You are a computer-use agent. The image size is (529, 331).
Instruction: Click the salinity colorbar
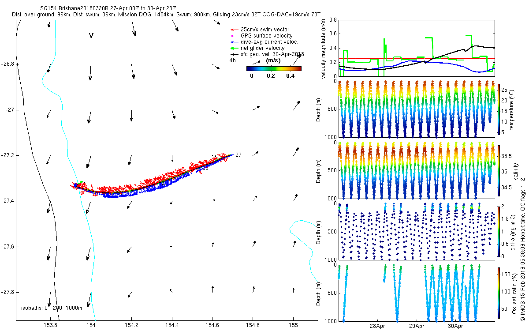(499, 171)
